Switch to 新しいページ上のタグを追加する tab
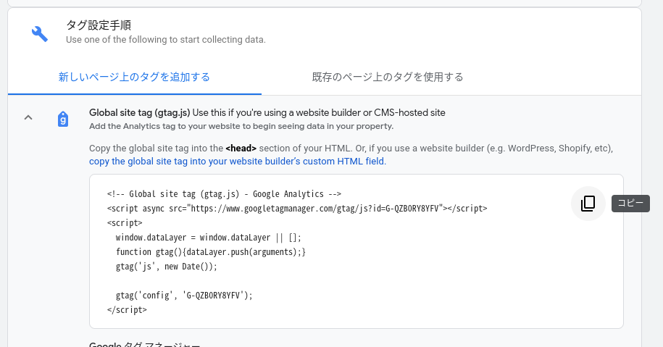 (x=135, y=77)
